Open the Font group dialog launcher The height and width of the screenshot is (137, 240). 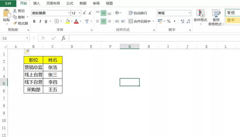(91, 30)
